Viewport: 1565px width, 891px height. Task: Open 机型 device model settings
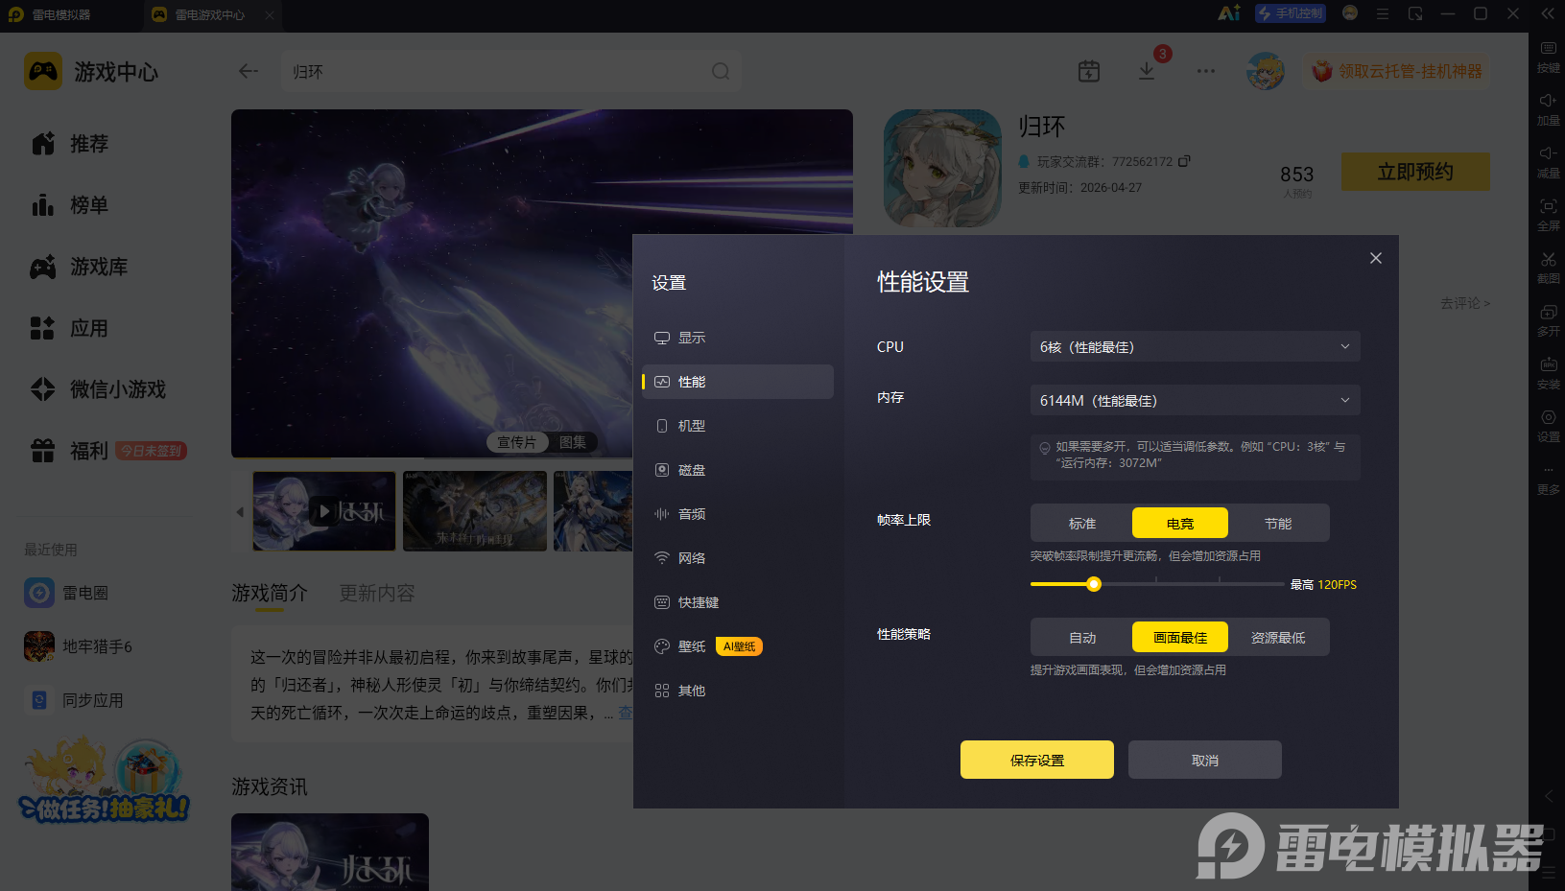click(x=737, y=426)
